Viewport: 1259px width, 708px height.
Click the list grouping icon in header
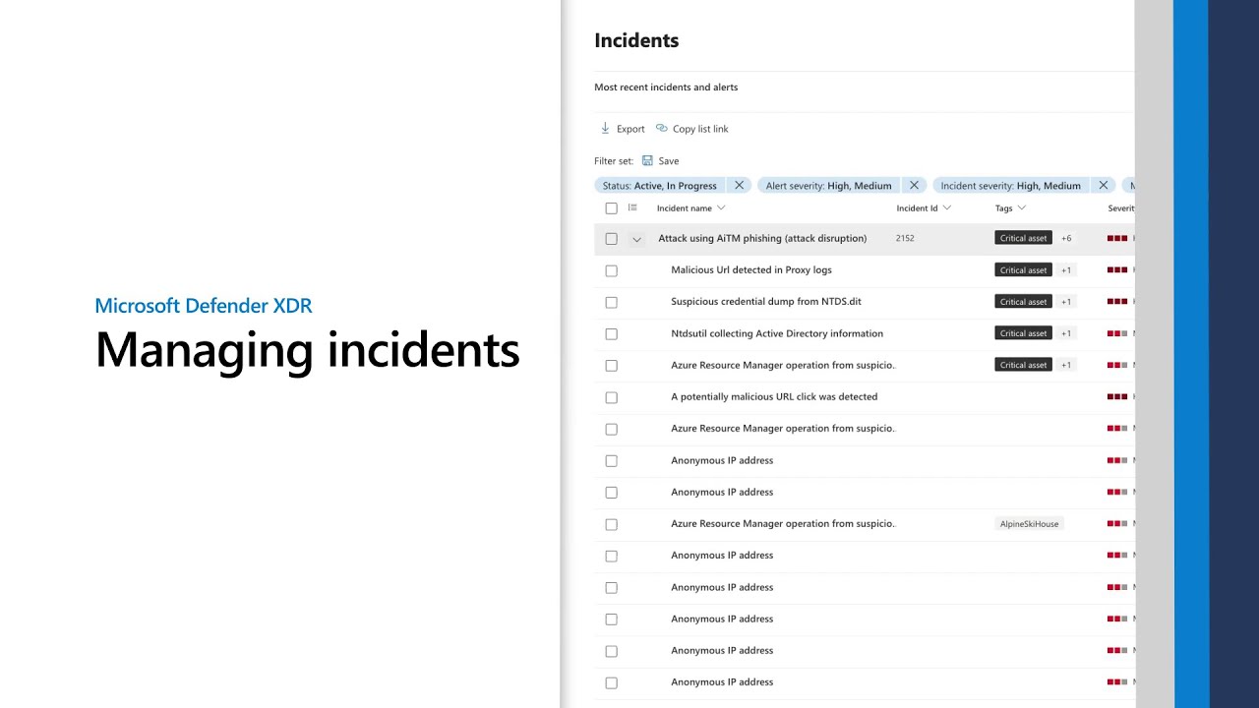632,208
